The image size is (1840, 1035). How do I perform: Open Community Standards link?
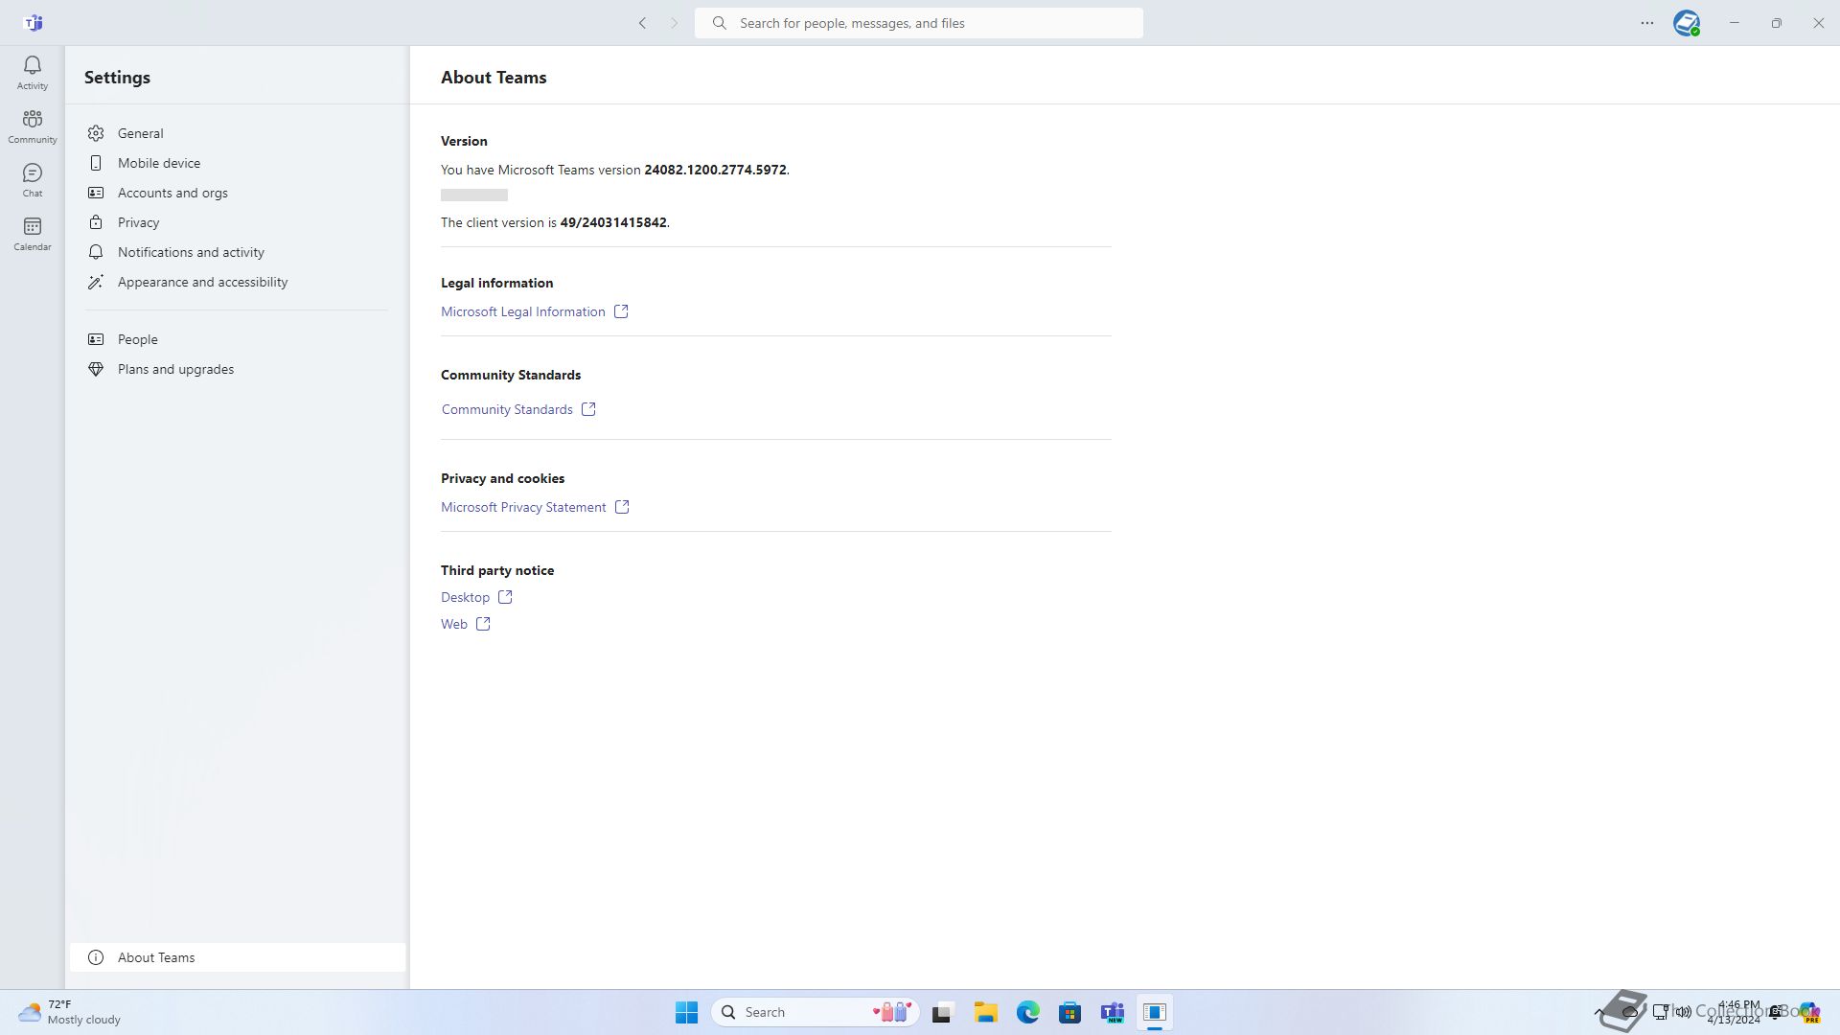click(x=507, y=409)
